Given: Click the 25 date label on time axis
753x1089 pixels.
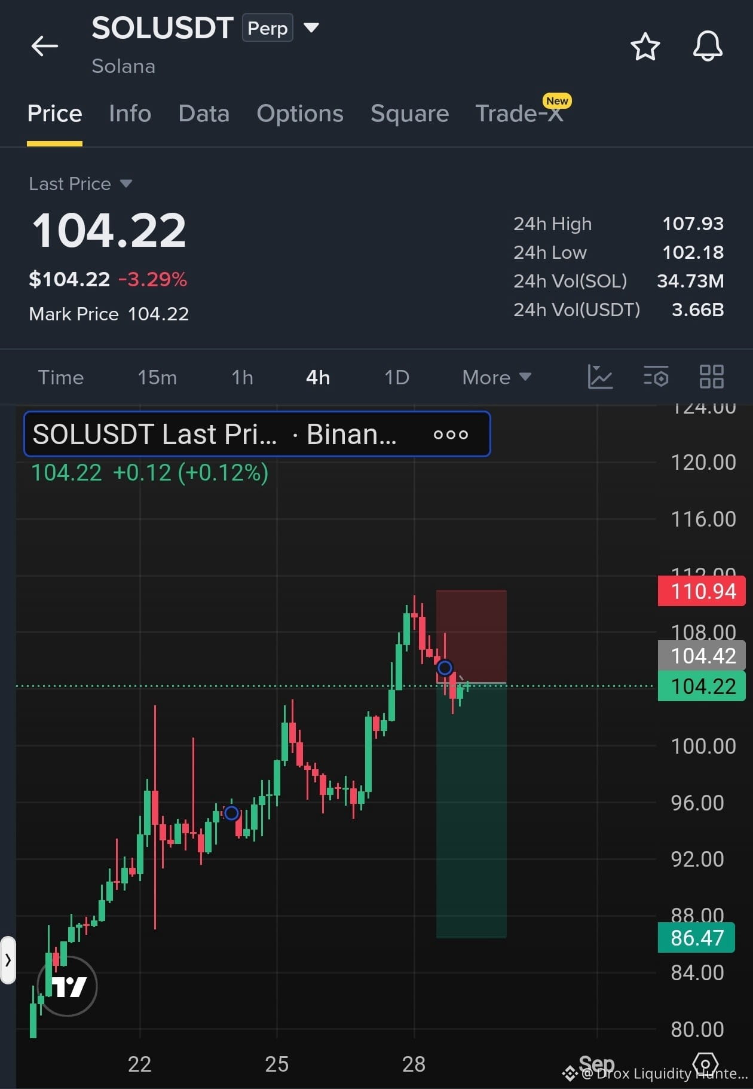Looking at the screenshot, I should 277,1064.
